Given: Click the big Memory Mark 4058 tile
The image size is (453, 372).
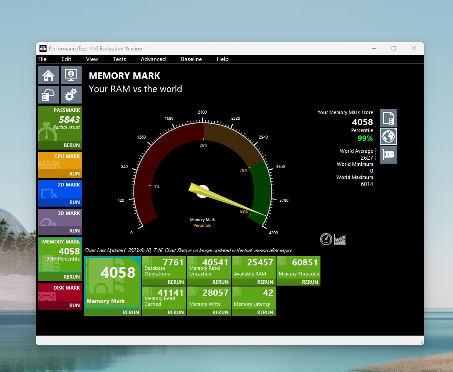Looking at the screenshot, I should pyautogui.click(x=113, y=283).
